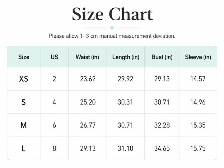Select the Size column header
224x168 pixels.
(x=24, y=57)
